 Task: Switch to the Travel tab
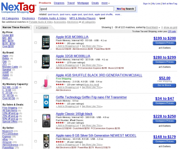(x=71, y=3)
